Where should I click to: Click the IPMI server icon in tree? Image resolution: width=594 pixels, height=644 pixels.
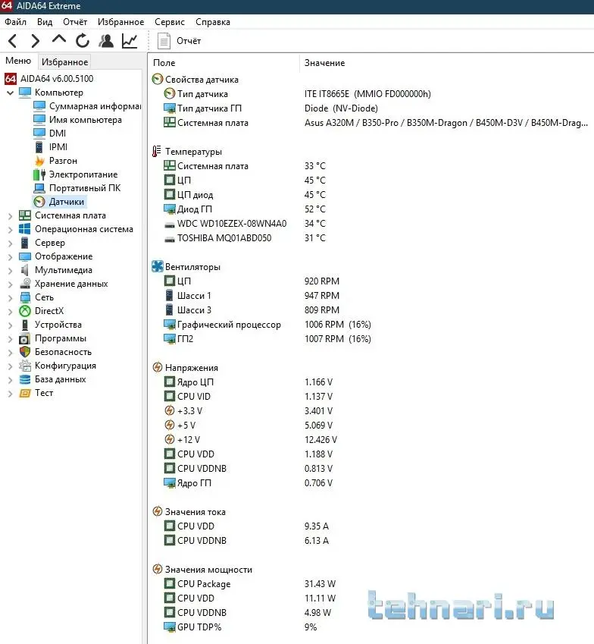coord(39,146)
